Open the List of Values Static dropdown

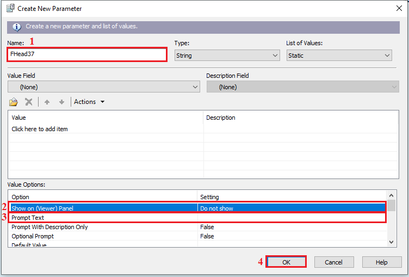tap(339, 55)
